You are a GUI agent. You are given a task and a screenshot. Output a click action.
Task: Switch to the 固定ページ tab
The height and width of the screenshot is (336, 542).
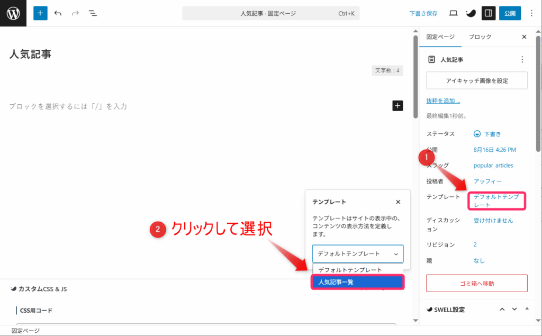pos(440,37)
